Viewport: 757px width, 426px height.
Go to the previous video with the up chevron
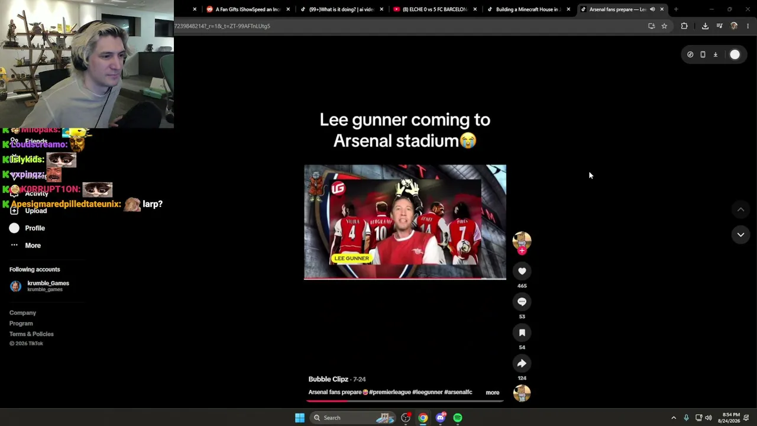click(740, 209)
